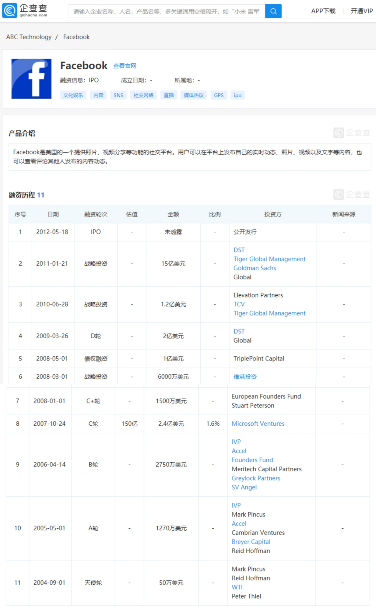Select the 直播 tag

tap(169, 95)
